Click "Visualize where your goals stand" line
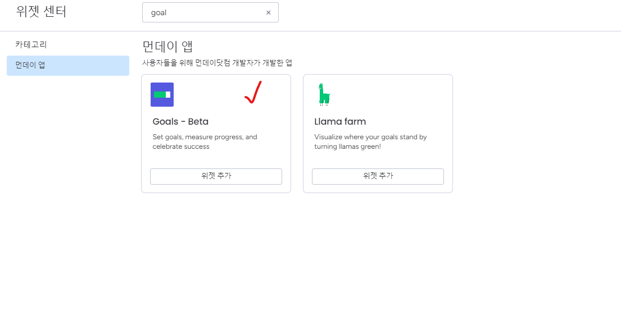This screenshot has width=621, height=320. pos(370,137)
